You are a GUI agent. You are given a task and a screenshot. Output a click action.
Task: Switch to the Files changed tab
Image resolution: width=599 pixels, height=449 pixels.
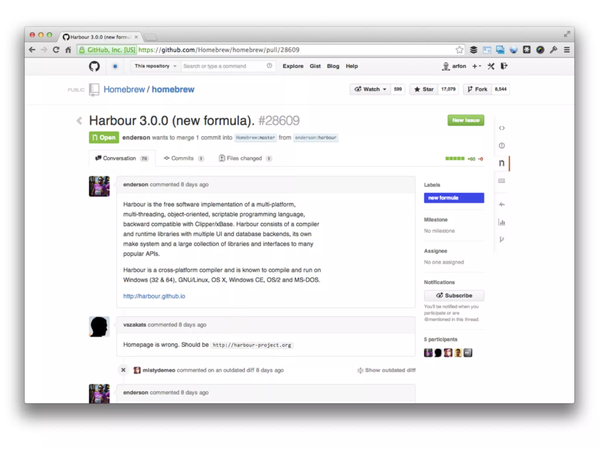pyautogui.click(x=244, y=158)
